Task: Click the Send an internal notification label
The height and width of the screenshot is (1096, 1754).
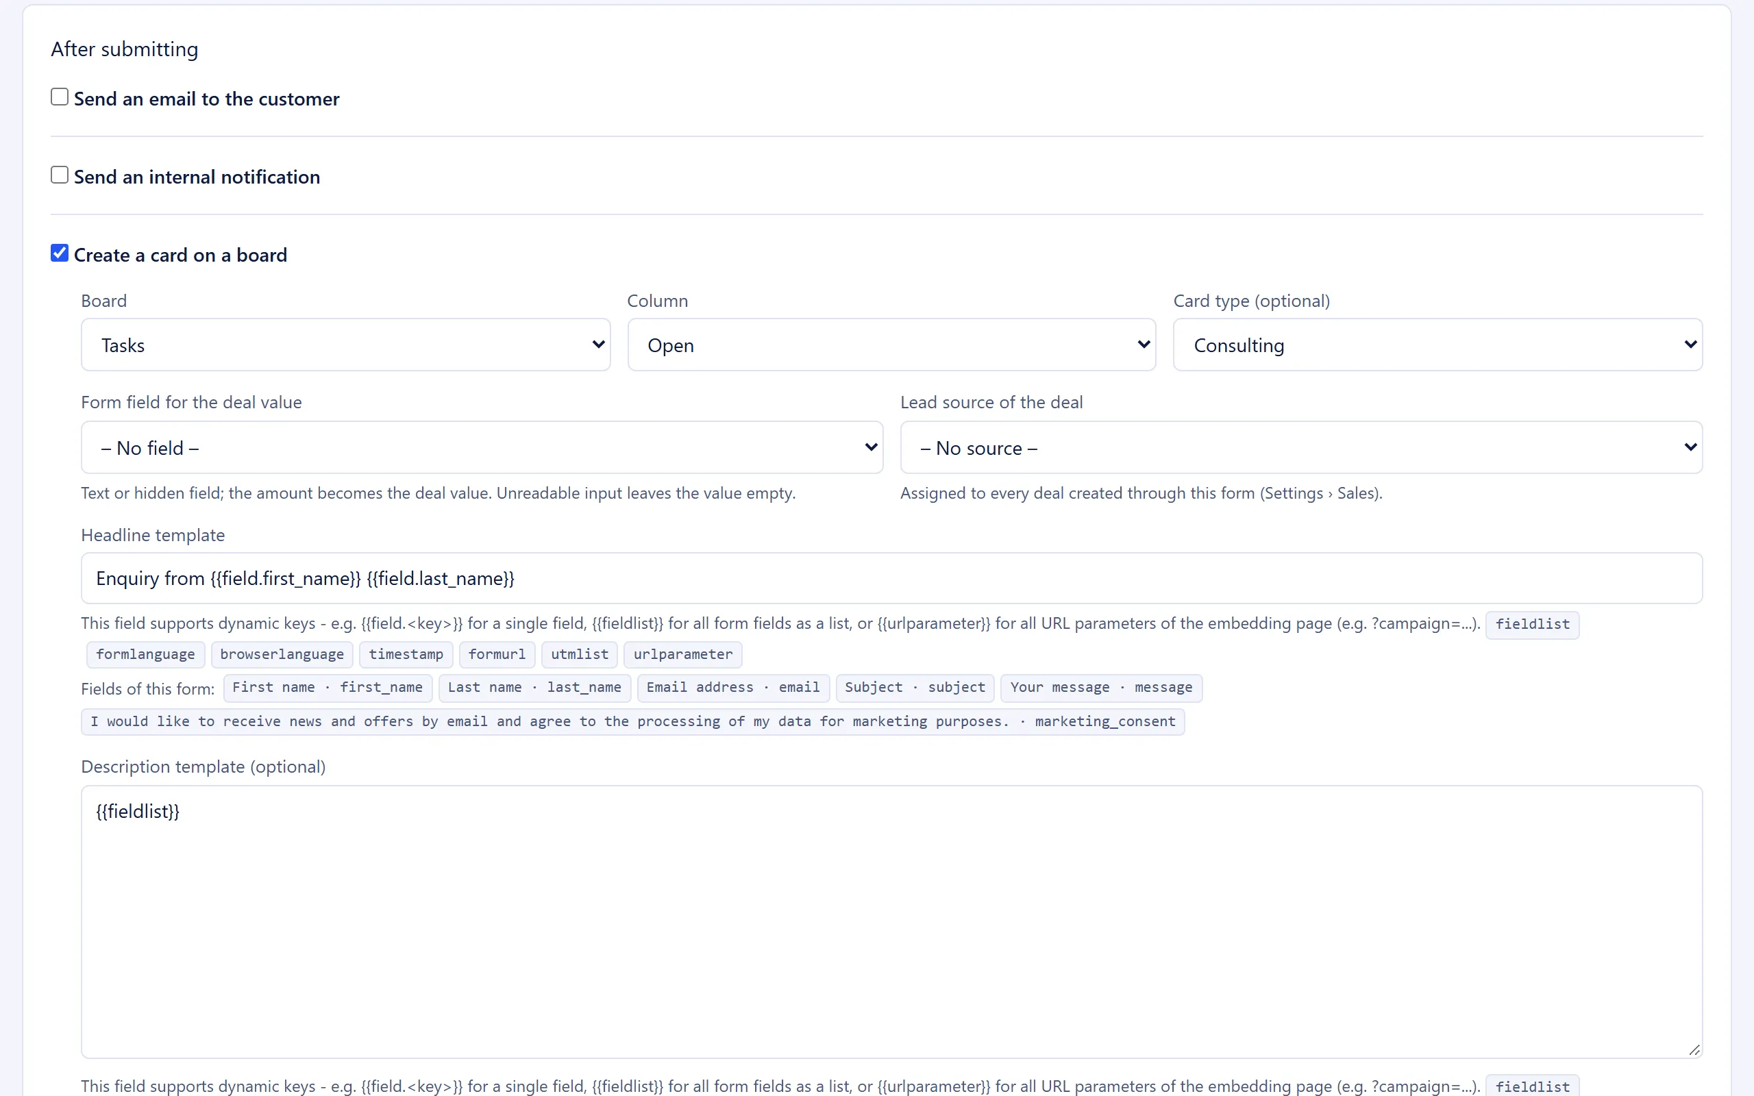Action: click(x=197, y=177)
